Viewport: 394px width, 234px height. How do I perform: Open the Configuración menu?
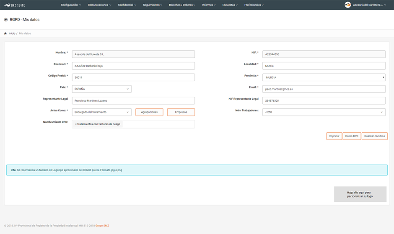click(x=71, y=5)
